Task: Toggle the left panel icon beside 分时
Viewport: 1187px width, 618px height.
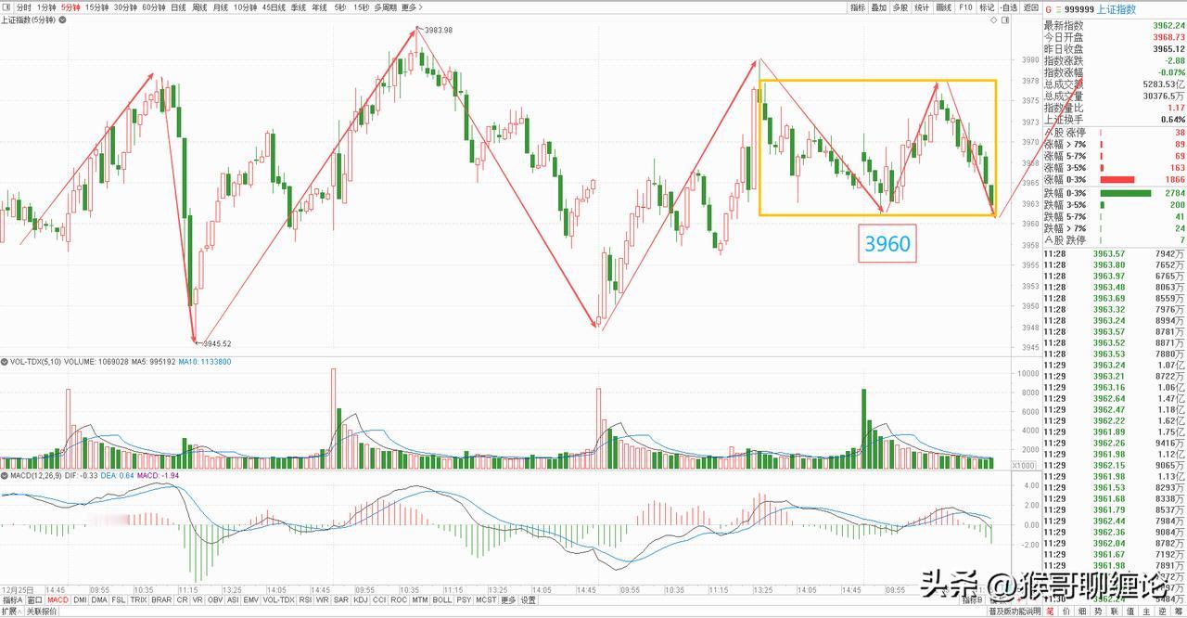Action: (x=6, y=7)
